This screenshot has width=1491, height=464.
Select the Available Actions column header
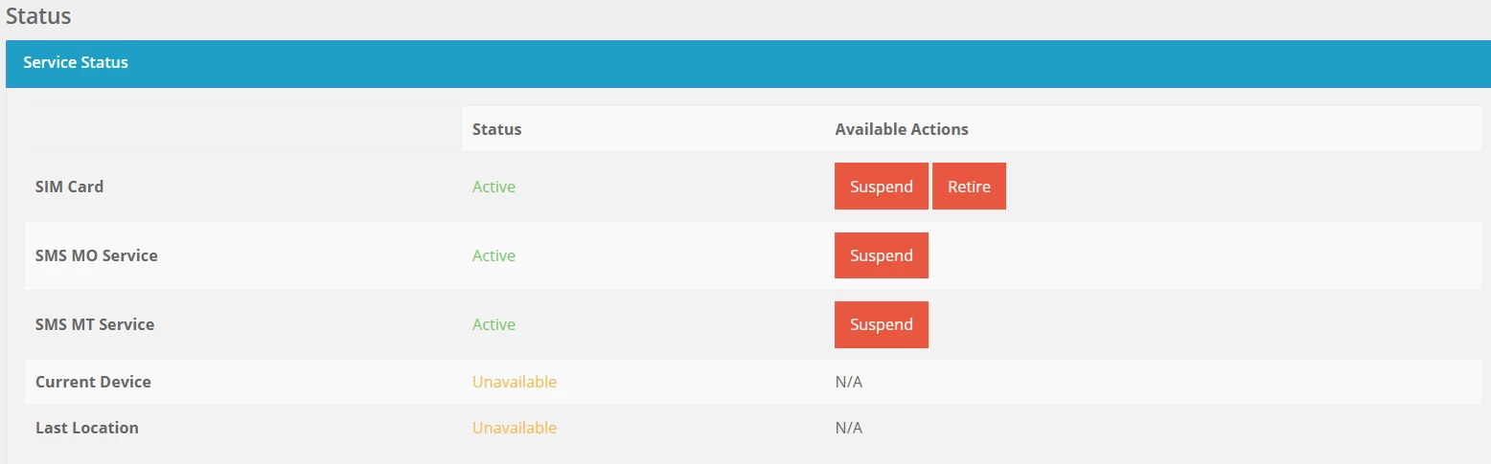pyautogui.click(x=902, y=129)
